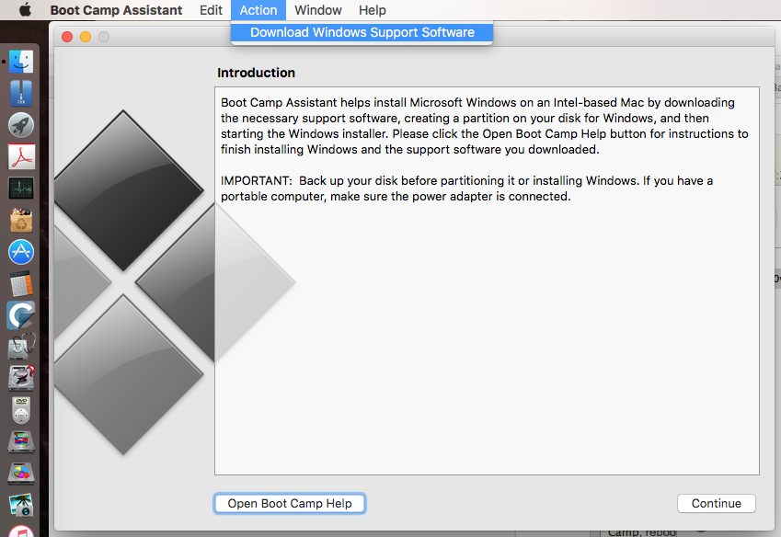Open the Help menu
The width and height of the screenshot is (781, 537).
372,10
